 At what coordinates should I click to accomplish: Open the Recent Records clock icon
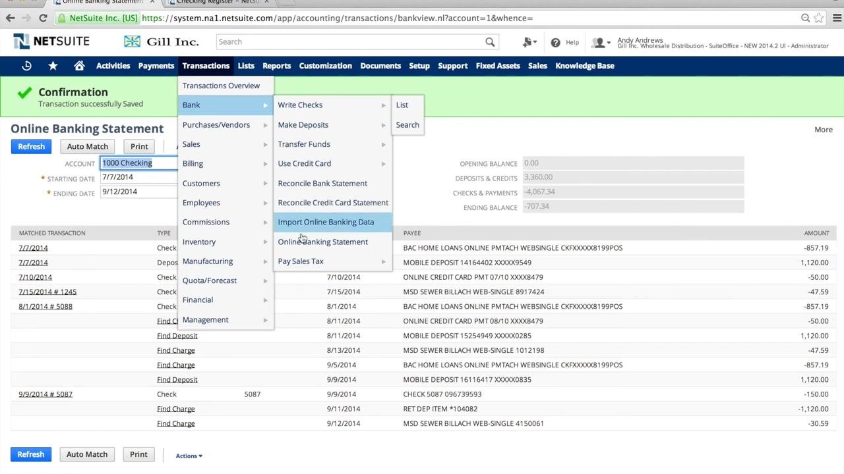[x=26, y=66]
